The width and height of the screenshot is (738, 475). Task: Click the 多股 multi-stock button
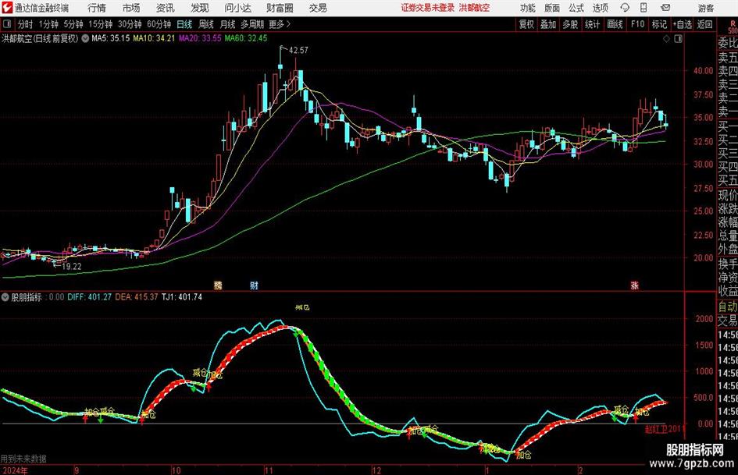point(570,24)
